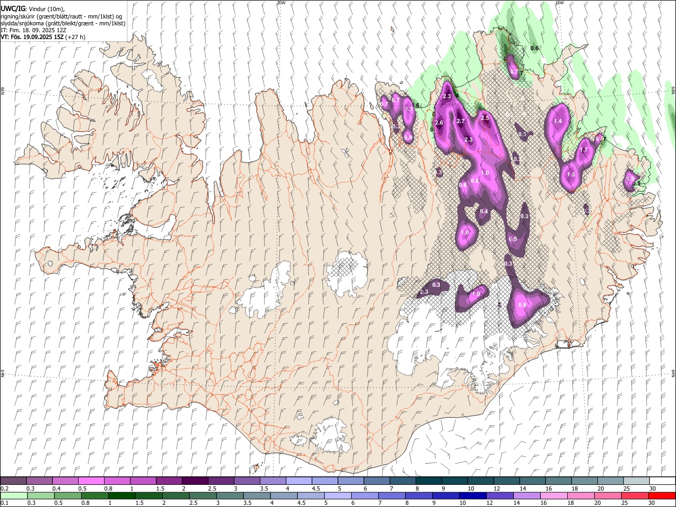Select the dark teal swatch labeled 8 in the snow legend
Viewport: 676px width, 507px height.
(x=428, y=481)
